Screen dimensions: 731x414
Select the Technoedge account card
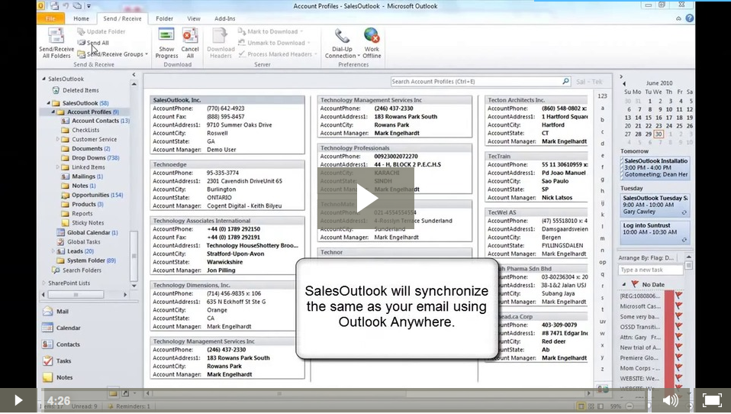tap(227, 186)
